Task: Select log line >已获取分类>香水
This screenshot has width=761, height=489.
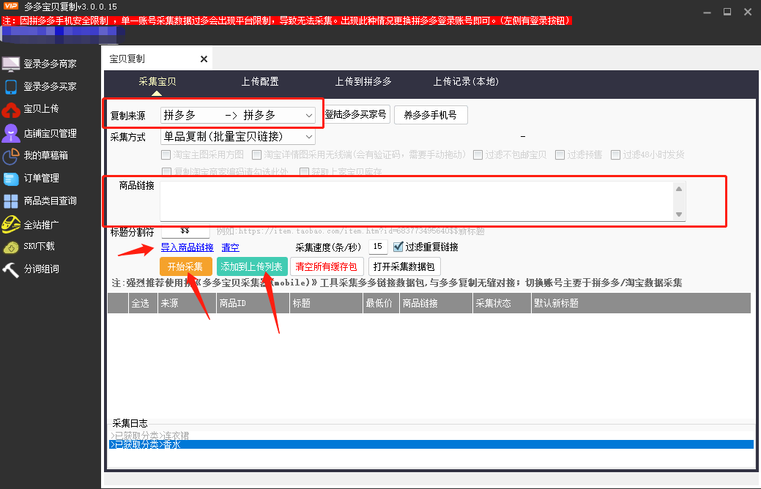Action: 431,444
